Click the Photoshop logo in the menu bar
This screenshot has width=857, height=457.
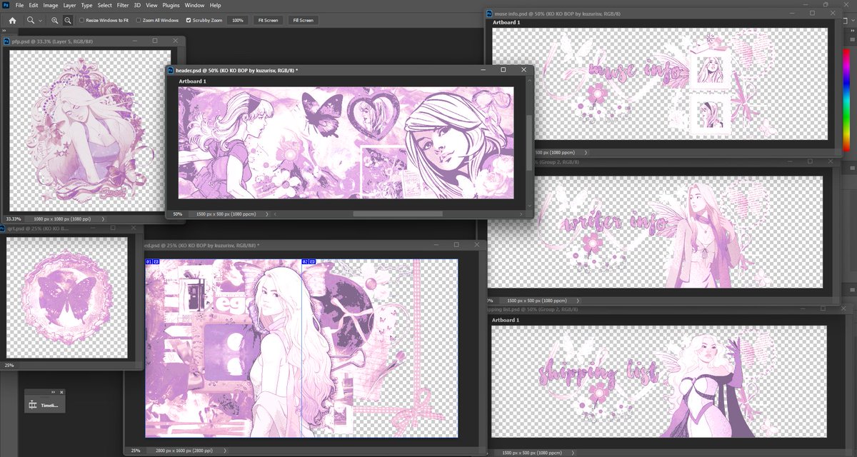5,5
